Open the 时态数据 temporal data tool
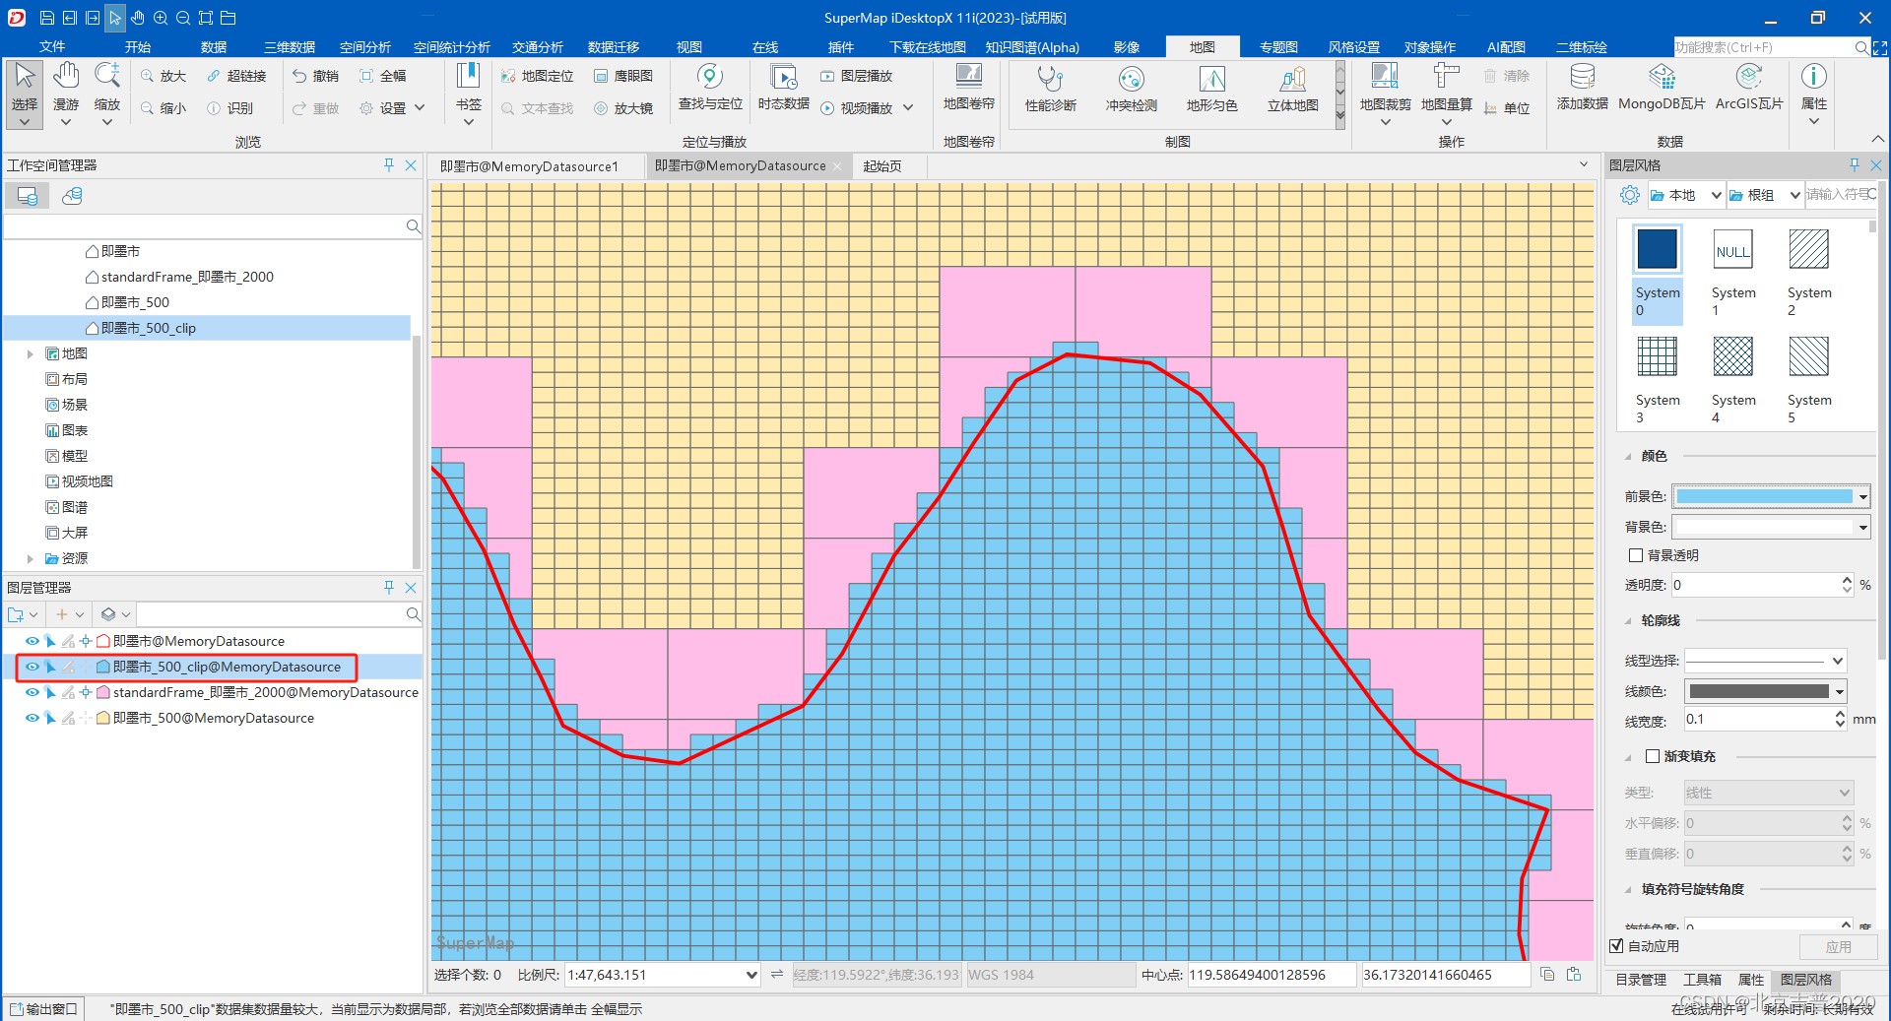1891x1021 pixels. tap(784, 87)
